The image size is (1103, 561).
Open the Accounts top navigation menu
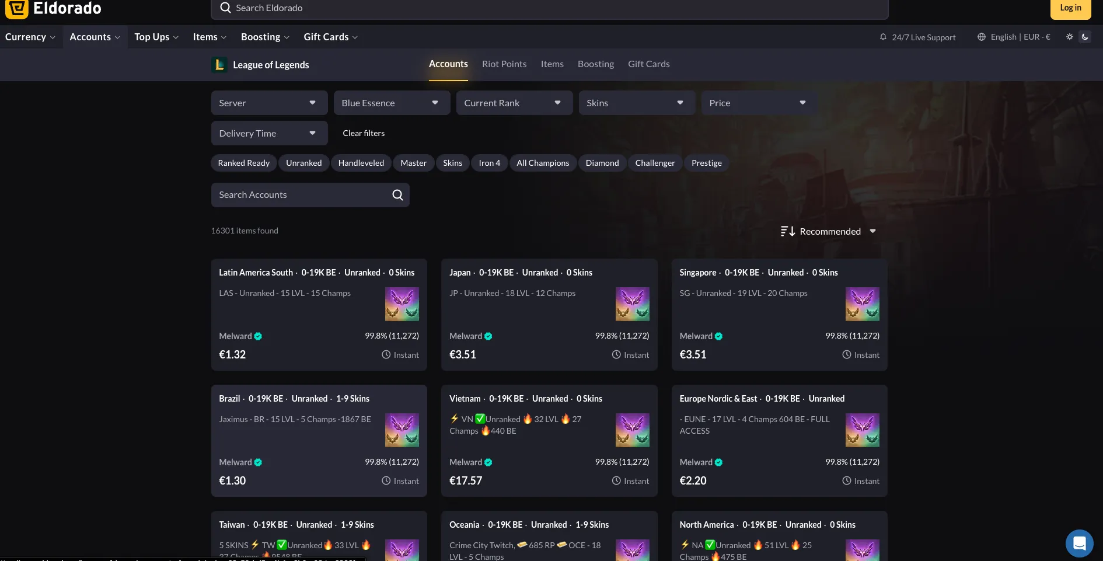click(x=95, y=37)
